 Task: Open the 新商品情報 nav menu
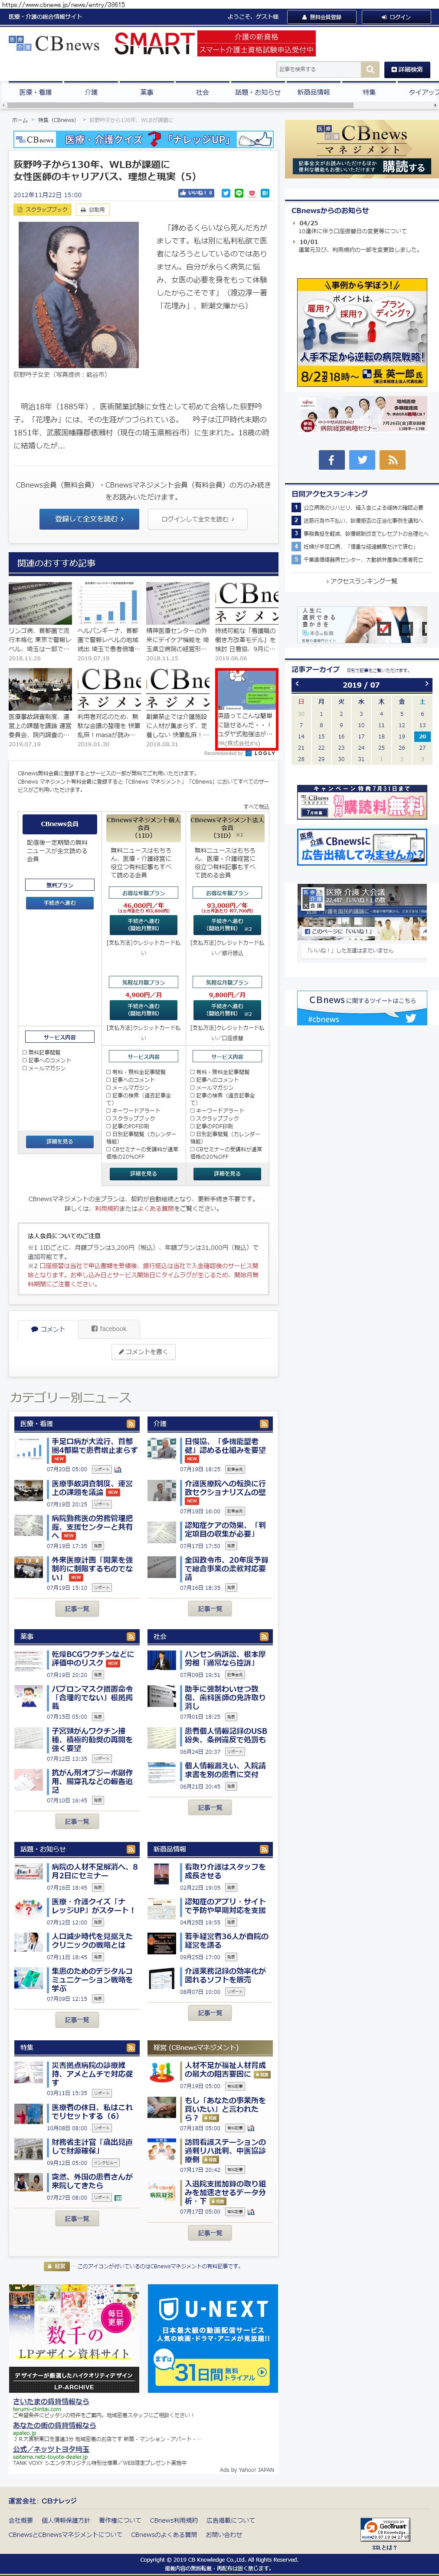(x=313, y=92)
